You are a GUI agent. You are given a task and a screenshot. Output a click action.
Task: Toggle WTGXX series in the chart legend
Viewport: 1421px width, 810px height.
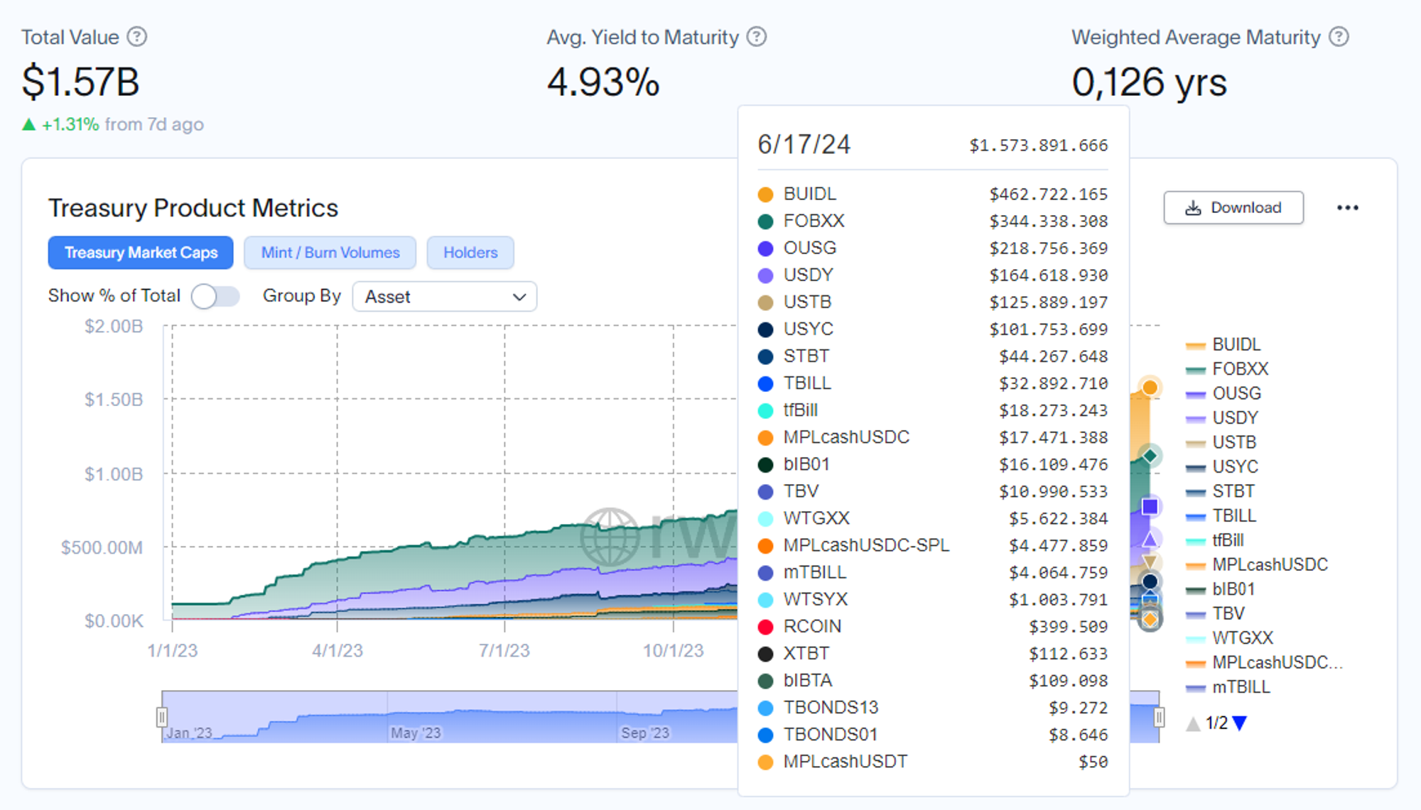pos(1230,638)
